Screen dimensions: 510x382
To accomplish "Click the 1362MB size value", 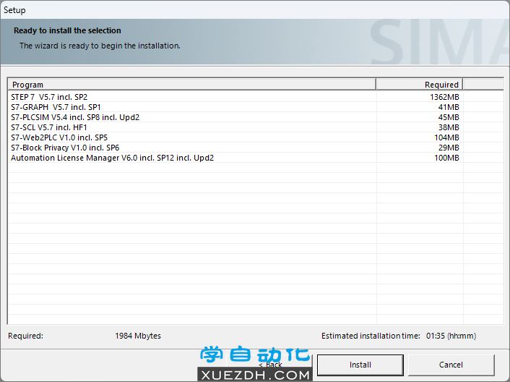I will tap(444, 97).
